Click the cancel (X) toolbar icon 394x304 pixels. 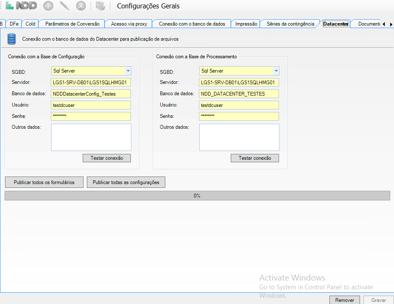[x=81, y=6]
